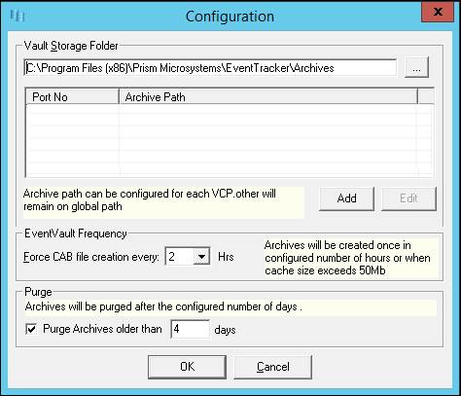Click the greyed-out Edit button
Viewport: 461px width, 396px height.
(408, 198)
